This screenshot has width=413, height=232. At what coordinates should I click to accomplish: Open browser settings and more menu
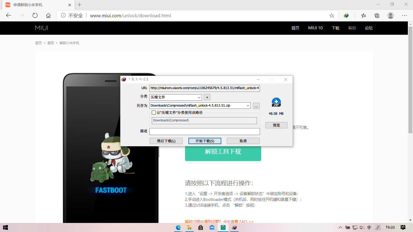tap(405, 15)
